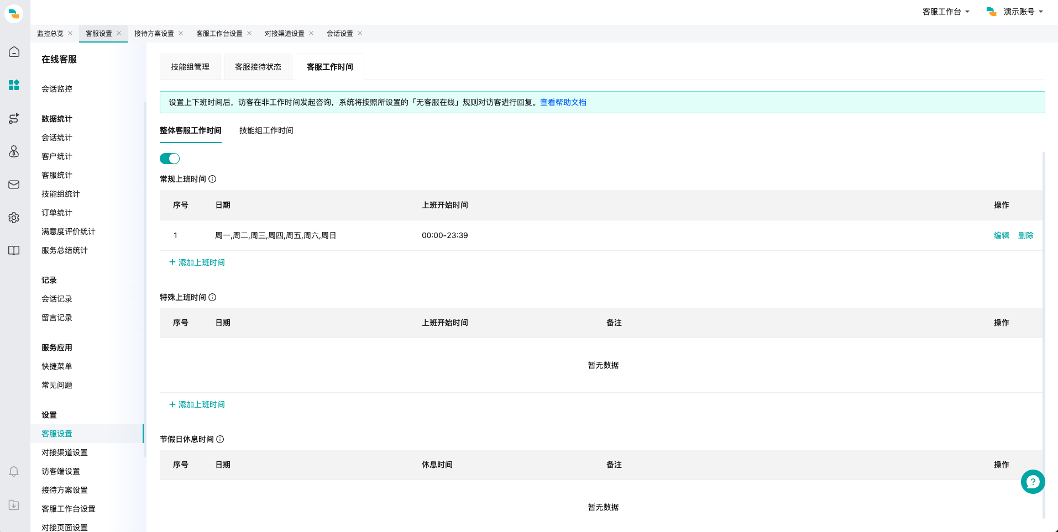
Task: Edit the 00:00-23:39 schedule row
Action: pyautogui.click(x=1002, y=235)
